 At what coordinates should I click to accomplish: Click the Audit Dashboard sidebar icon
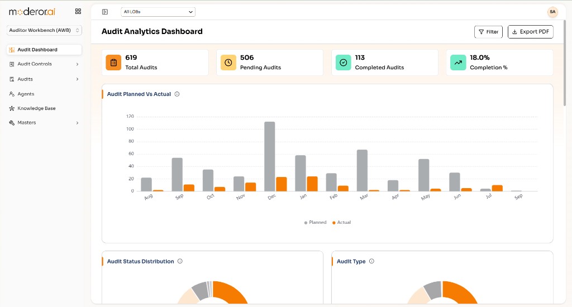click(12, 50)
